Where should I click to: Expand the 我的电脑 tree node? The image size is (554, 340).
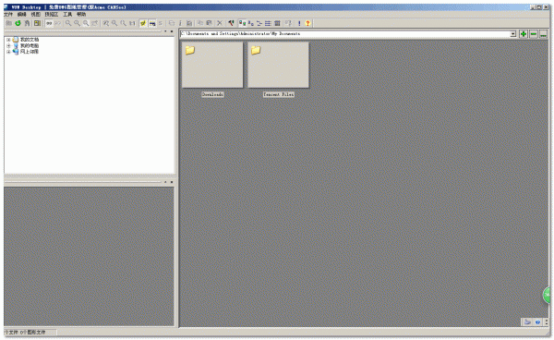coord(8,45)
